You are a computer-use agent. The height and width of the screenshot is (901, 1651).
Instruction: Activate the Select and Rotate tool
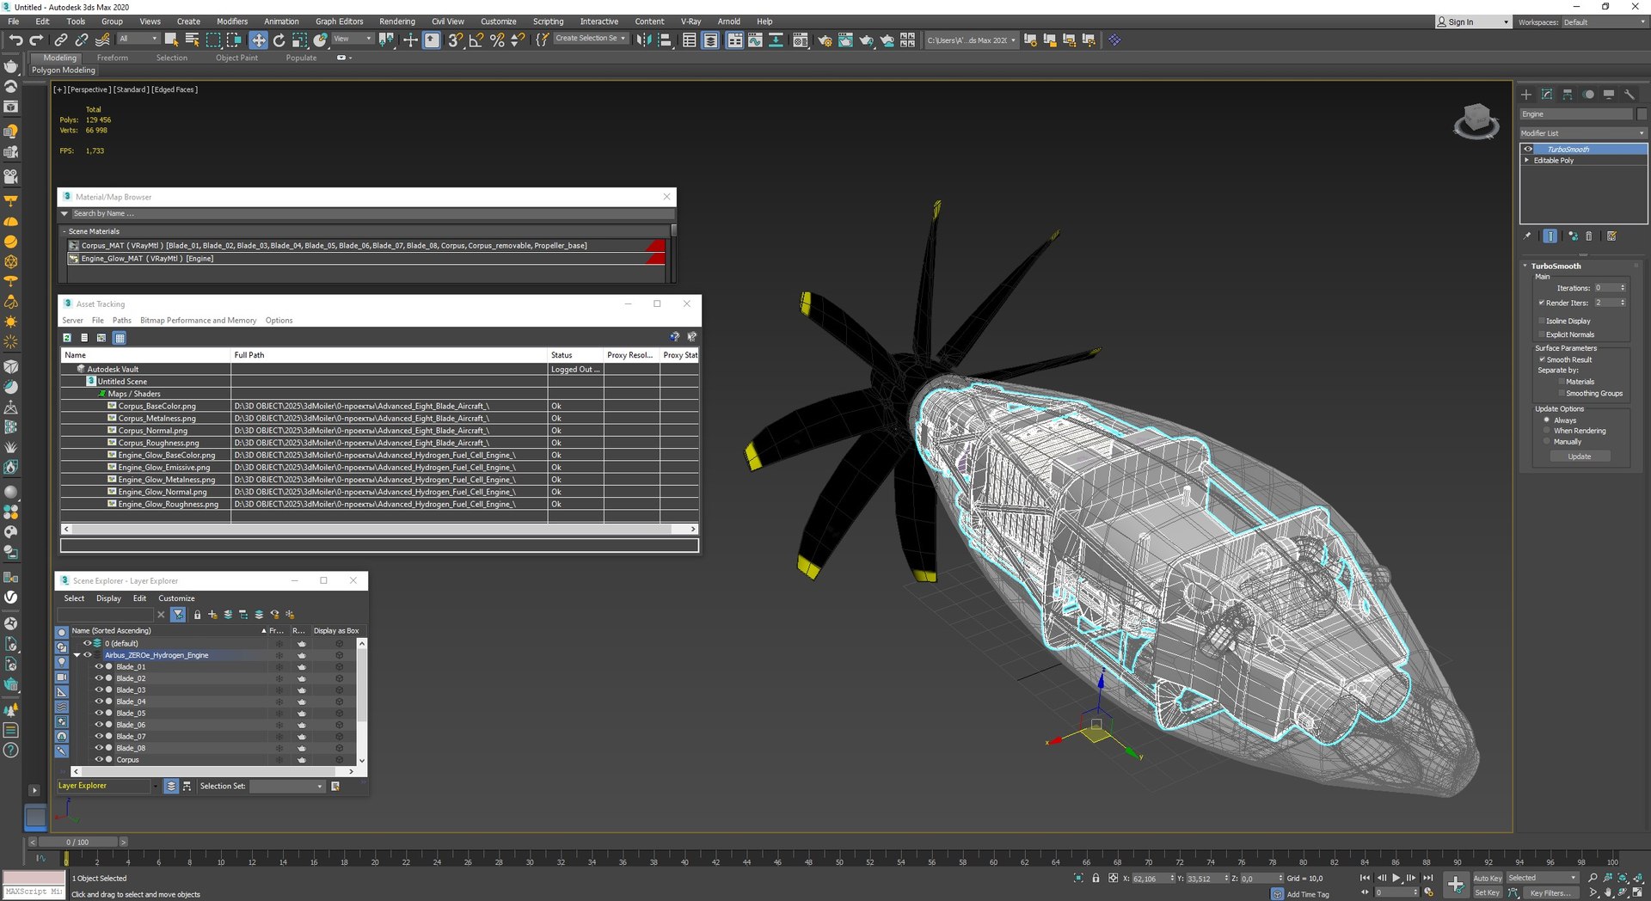(x=279, y=40)
